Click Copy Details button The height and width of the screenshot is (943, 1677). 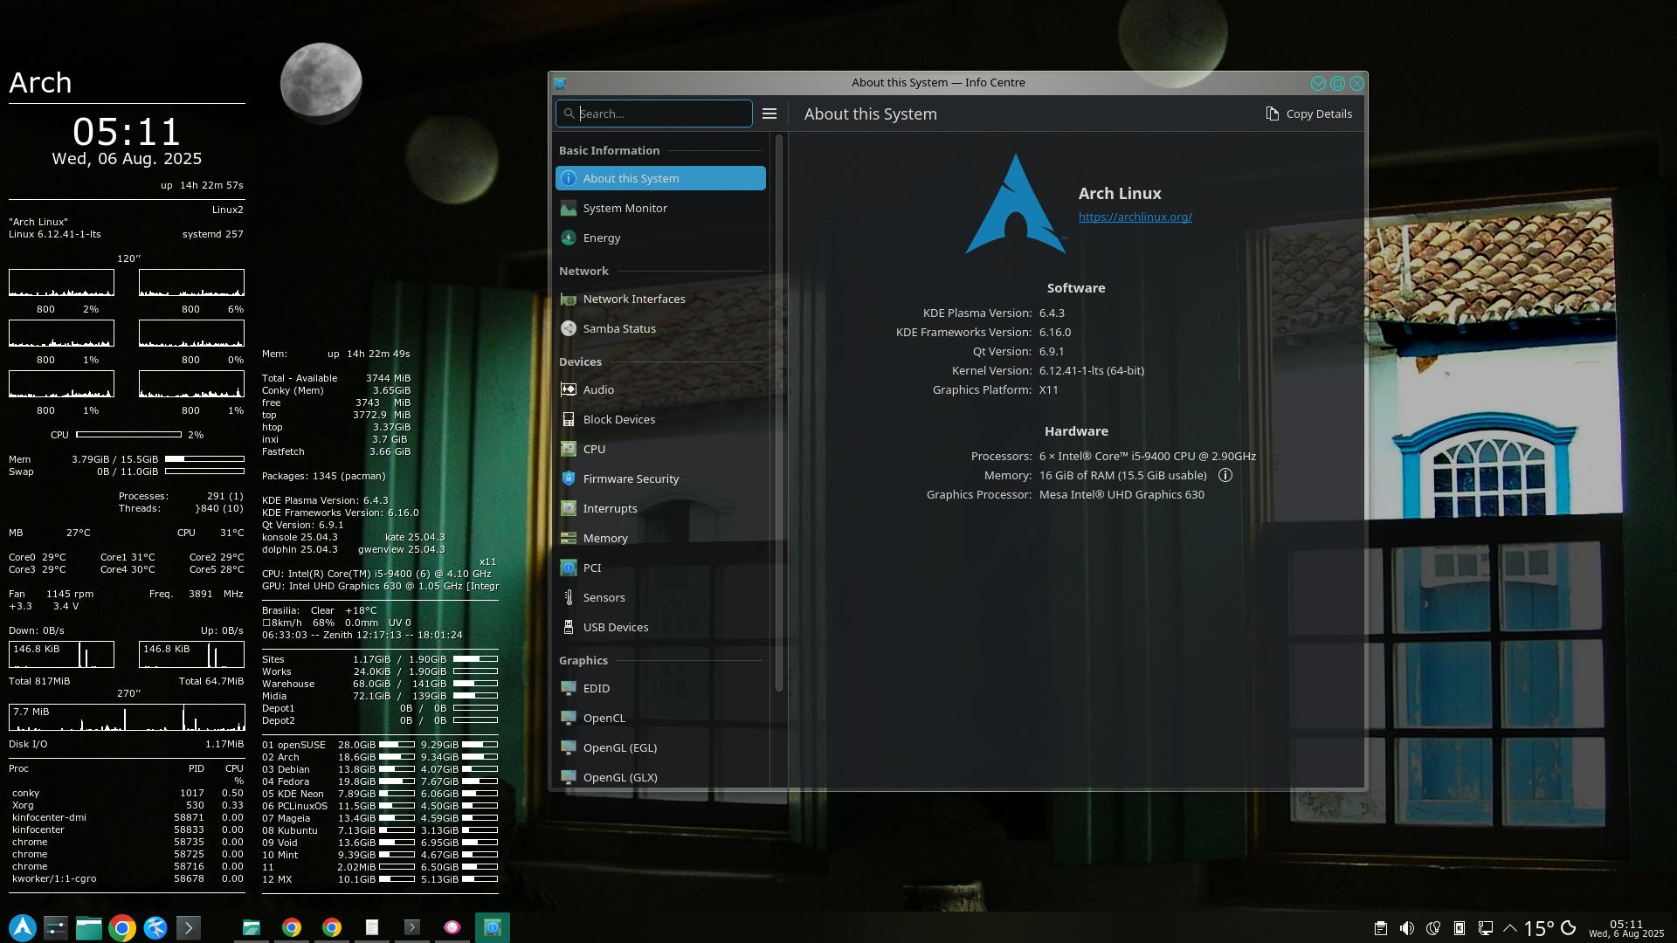point(1308,114)
